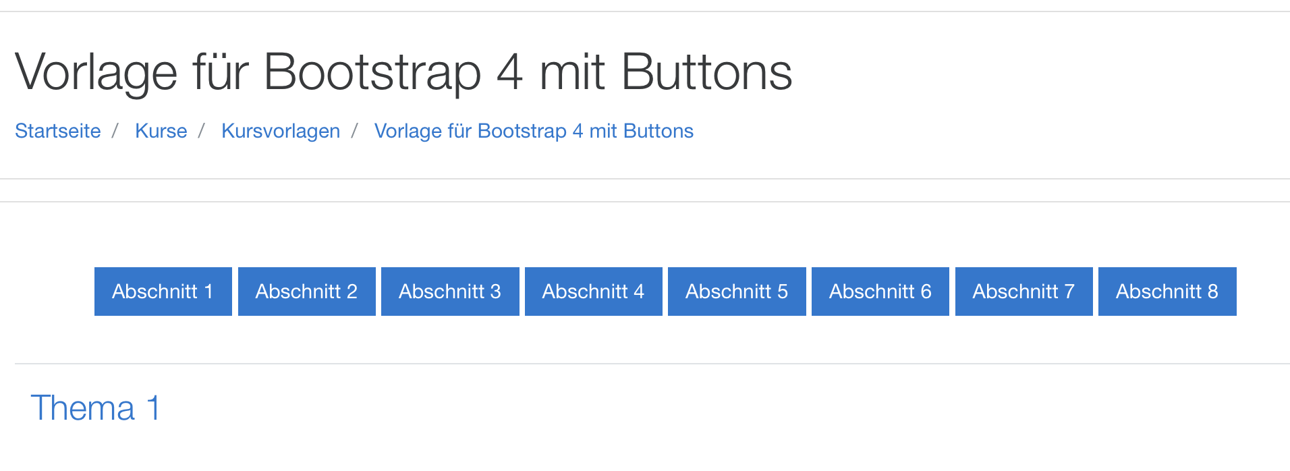Click the large page title heading

coord(403,72)
